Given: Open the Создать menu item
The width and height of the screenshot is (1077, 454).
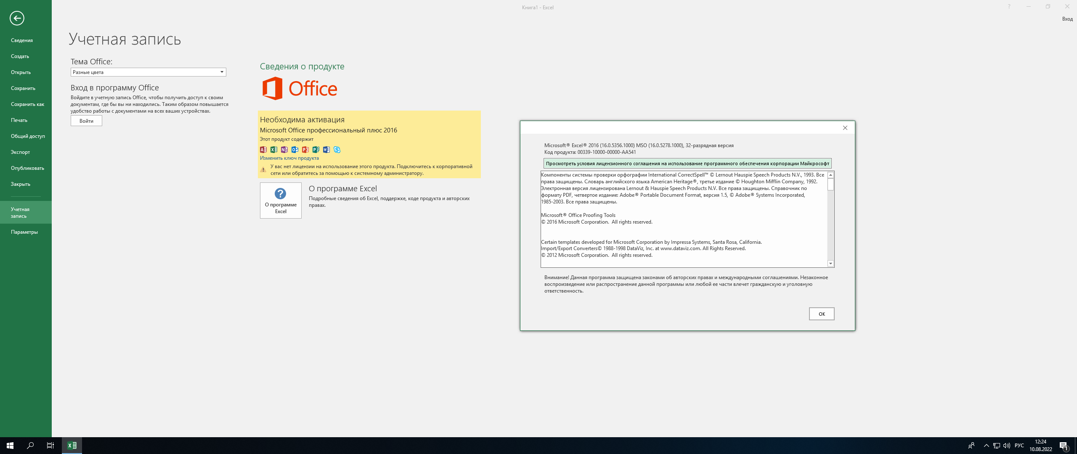Looking at the screenshot, I should [26, 56].
